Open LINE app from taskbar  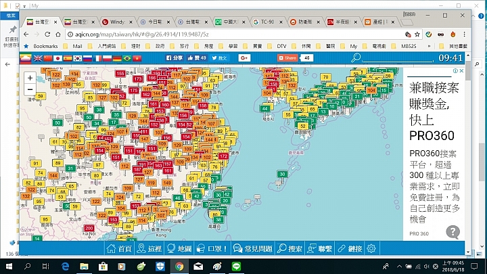(236, 267)
